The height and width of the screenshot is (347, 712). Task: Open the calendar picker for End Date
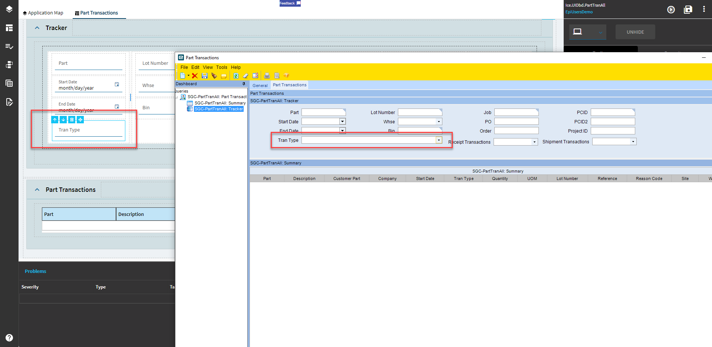[x=117, y=107]
